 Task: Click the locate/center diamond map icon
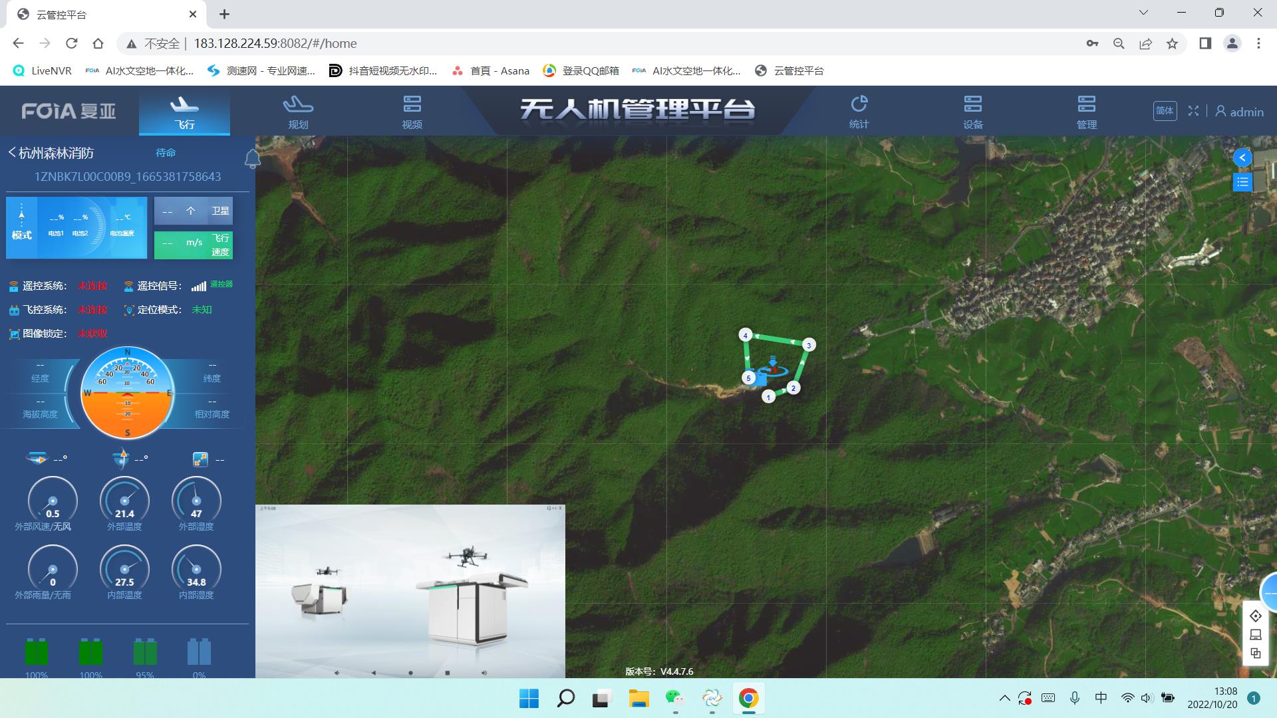pos(1255,616)
